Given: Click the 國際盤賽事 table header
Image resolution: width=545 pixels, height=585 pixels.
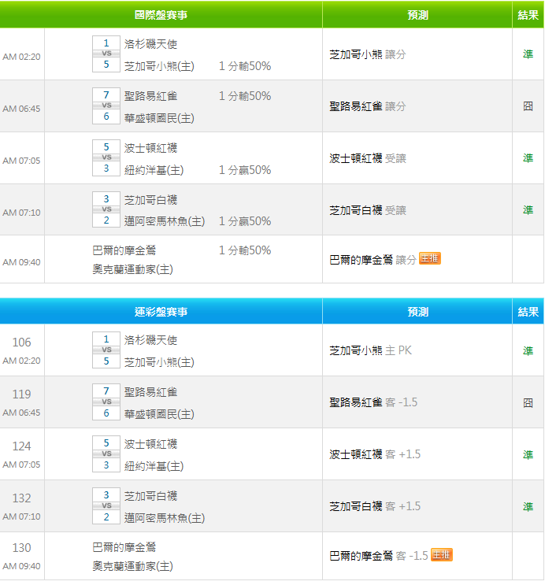Looking at the screenshot, I should click(161, 15).
